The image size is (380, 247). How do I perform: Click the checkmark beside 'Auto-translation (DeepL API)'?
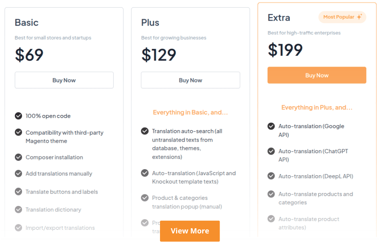271,176
